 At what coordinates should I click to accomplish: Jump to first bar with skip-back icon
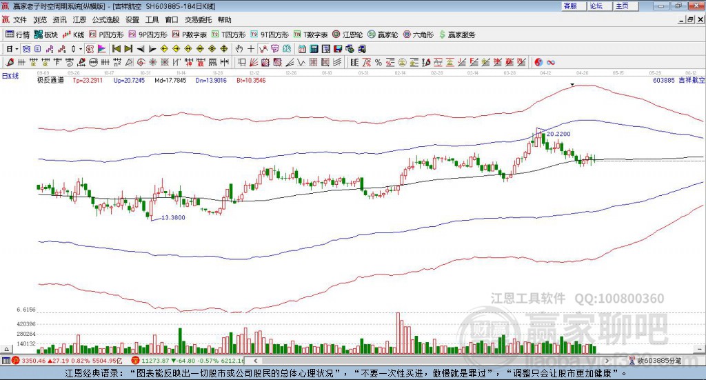pyautogui.click(x=117, y=49)
